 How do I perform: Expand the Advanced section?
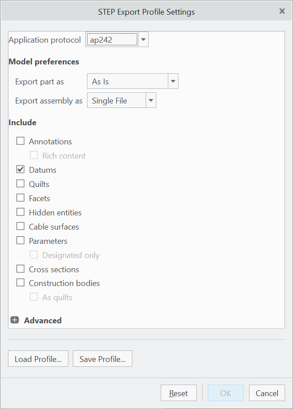coord(15,320)
